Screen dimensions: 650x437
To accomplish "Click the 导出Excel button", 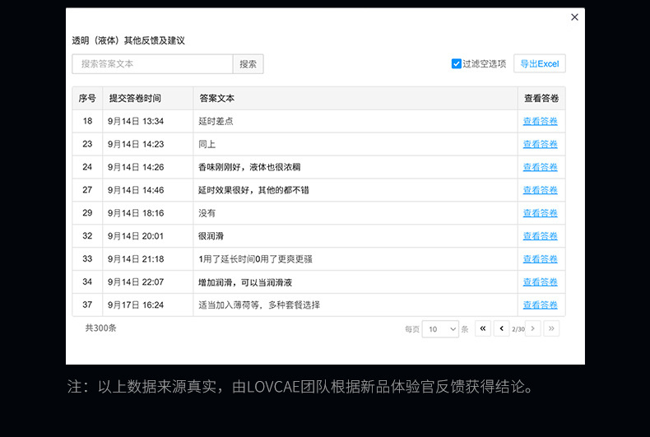I will coord(540,63).
